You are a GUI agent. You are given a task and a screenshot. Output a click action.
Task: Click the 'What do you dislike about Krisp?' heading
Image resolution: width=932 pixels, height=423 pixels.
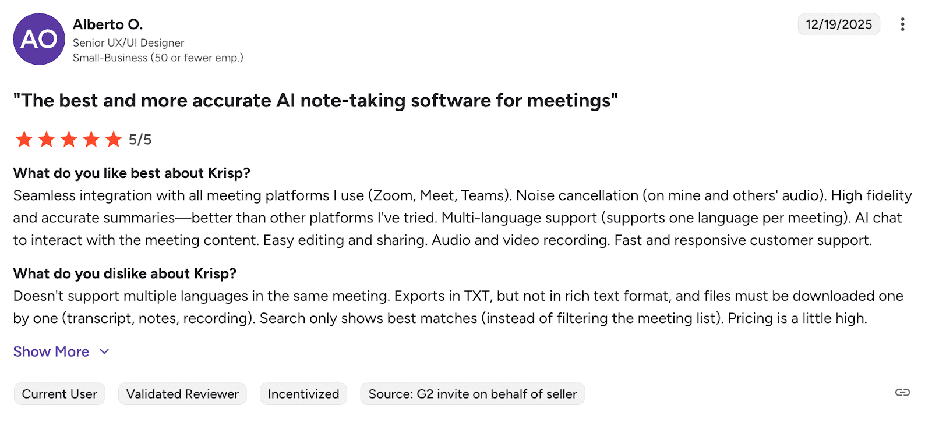click(125, 273)
